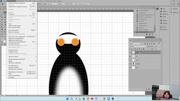Image resolution: width=180 pixels, height=101 pixels.
Task: Toggle visibility of second layer from top
Action: 130,56
